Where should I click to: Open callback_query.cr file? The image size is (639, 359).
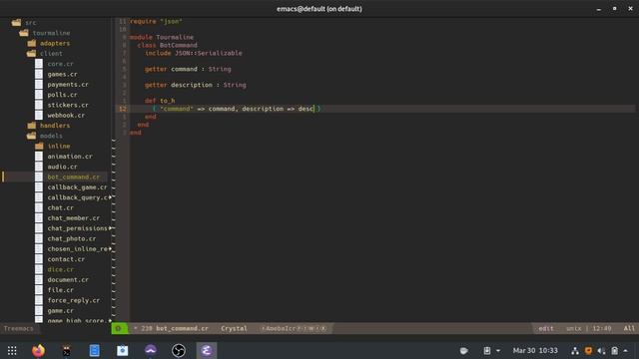coord(78,197)
